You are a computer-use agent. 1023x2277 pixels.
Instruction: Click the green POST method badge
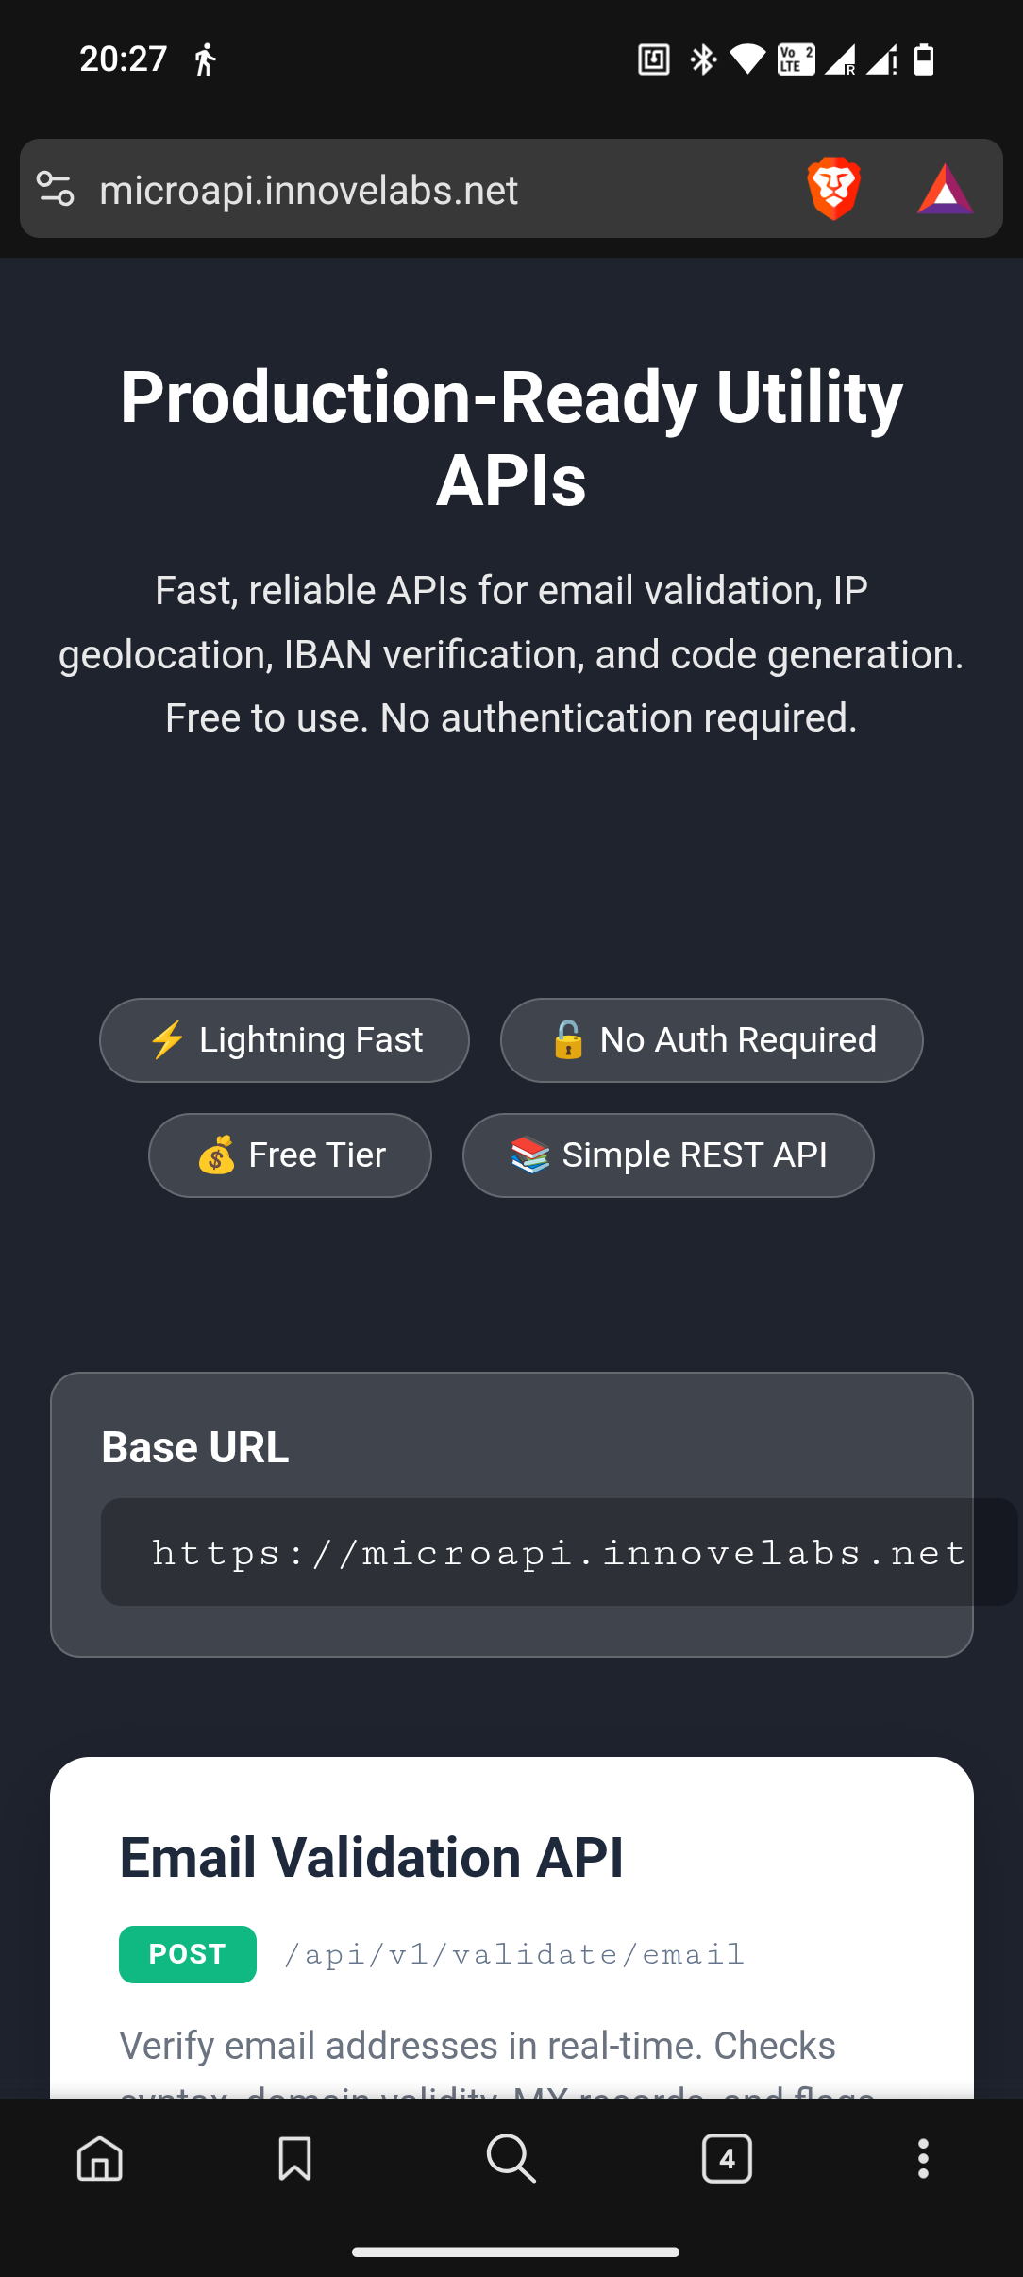(x=188, y=1954)
